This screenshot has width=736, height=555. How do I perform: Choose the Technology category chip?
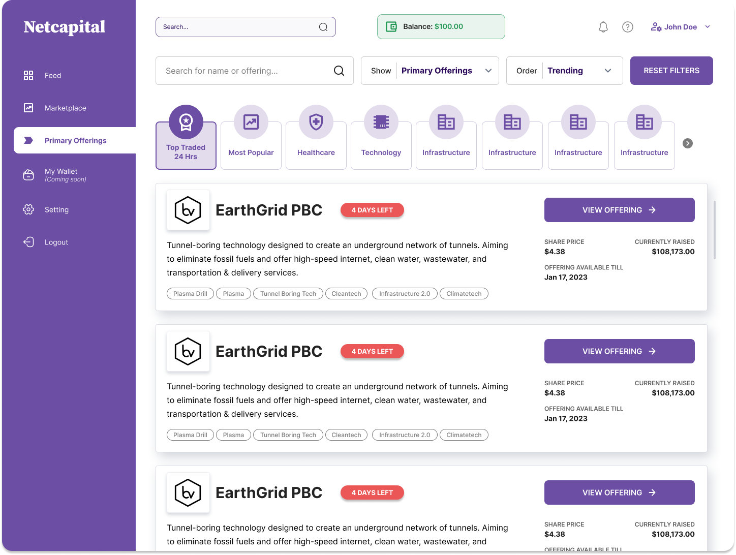381,137
